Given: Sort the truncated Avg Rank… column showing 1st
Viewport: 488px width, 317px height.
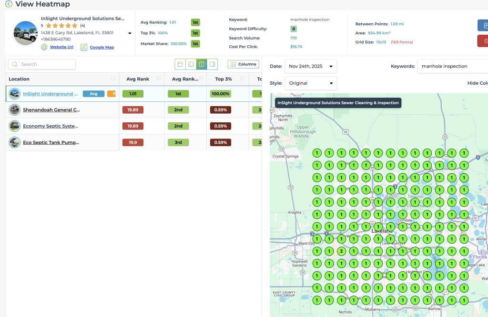Looking at the screenshot, I should tap(201, 79).
